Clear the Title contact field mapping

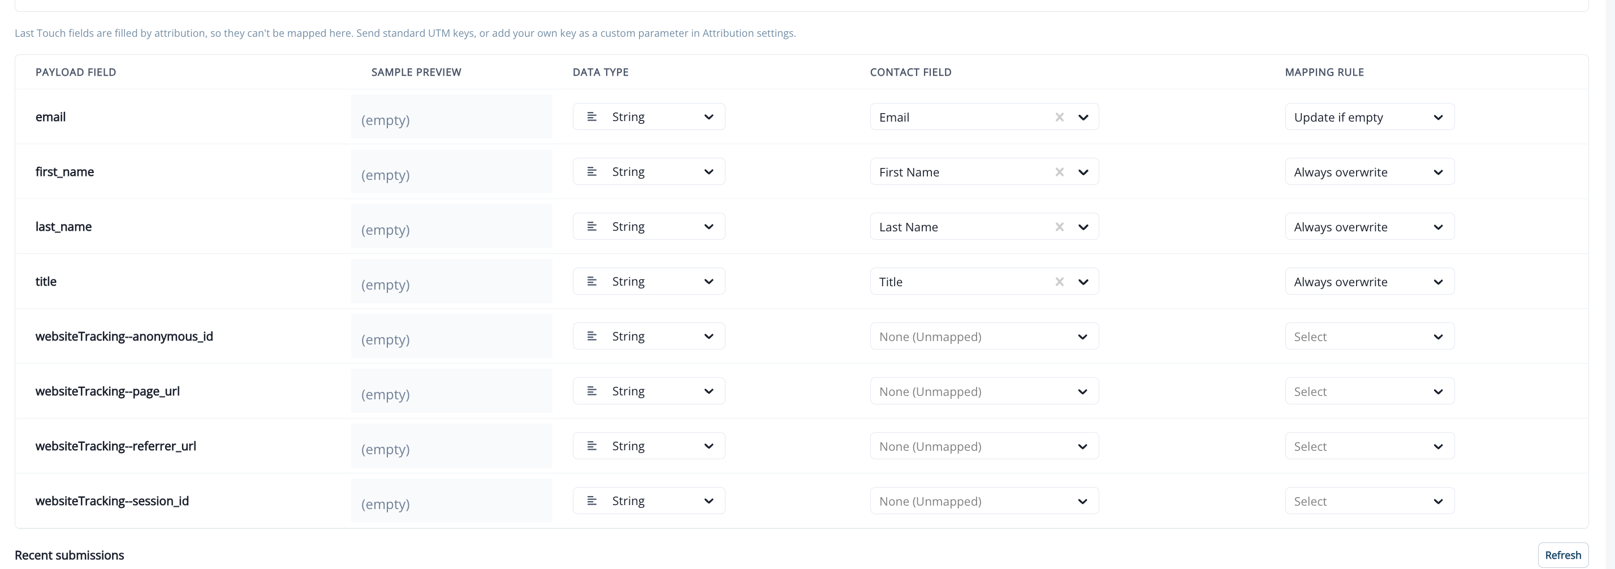[x=1060, y=282]
